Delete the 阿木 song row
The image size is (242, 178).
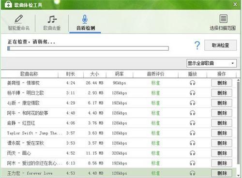pyautogui.click(x=222, y=163)
